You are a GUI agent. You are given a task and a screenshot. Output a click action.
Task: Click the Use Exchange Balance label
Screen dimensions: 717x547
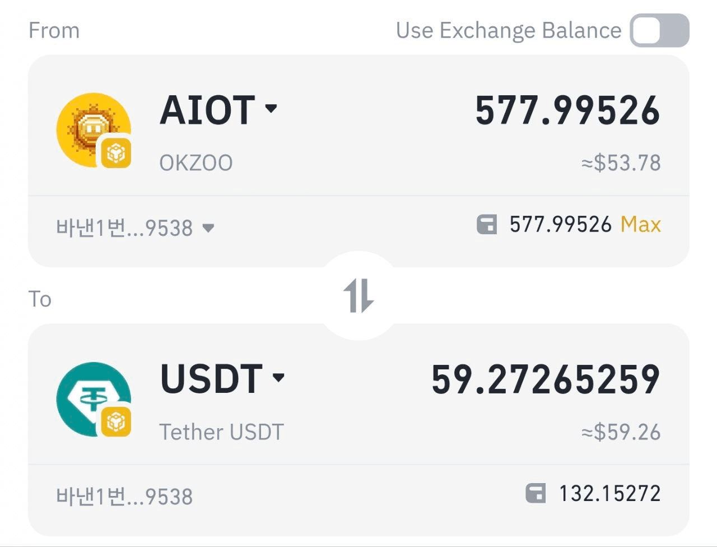point(508,31)
